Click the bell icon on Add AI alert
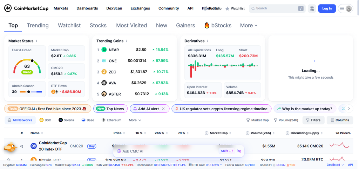 135,109
